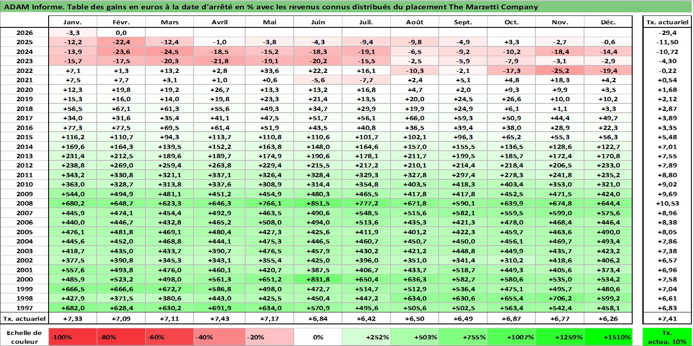Click the +755% color scale swatch
The image size is (694, 346).
(x=463, y=337)
